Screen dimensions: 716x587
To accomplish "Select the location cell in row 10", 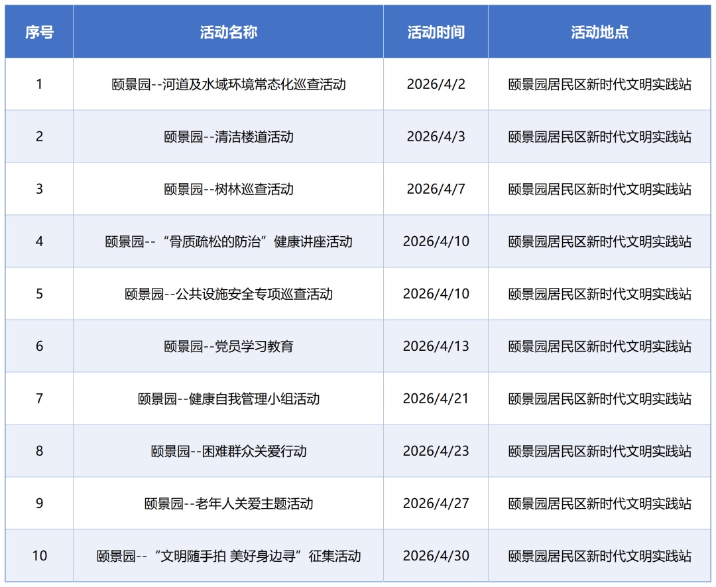I will (599, 556).
